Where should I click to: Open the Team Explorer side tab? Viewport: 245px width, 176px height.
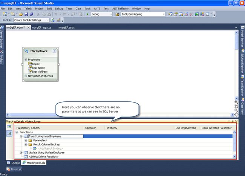point(242,86)
